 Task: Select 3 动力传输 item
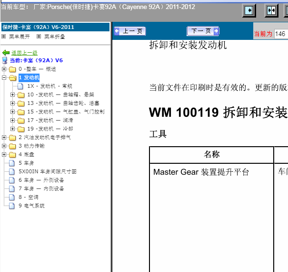click(31, 146)
